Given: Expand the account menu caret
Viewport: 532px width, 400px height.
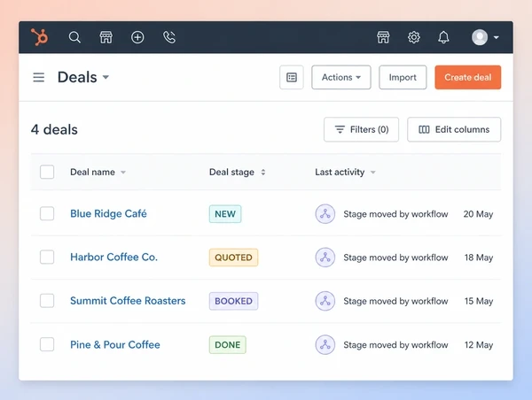Looking at the screenshot, I should (496, 37).
